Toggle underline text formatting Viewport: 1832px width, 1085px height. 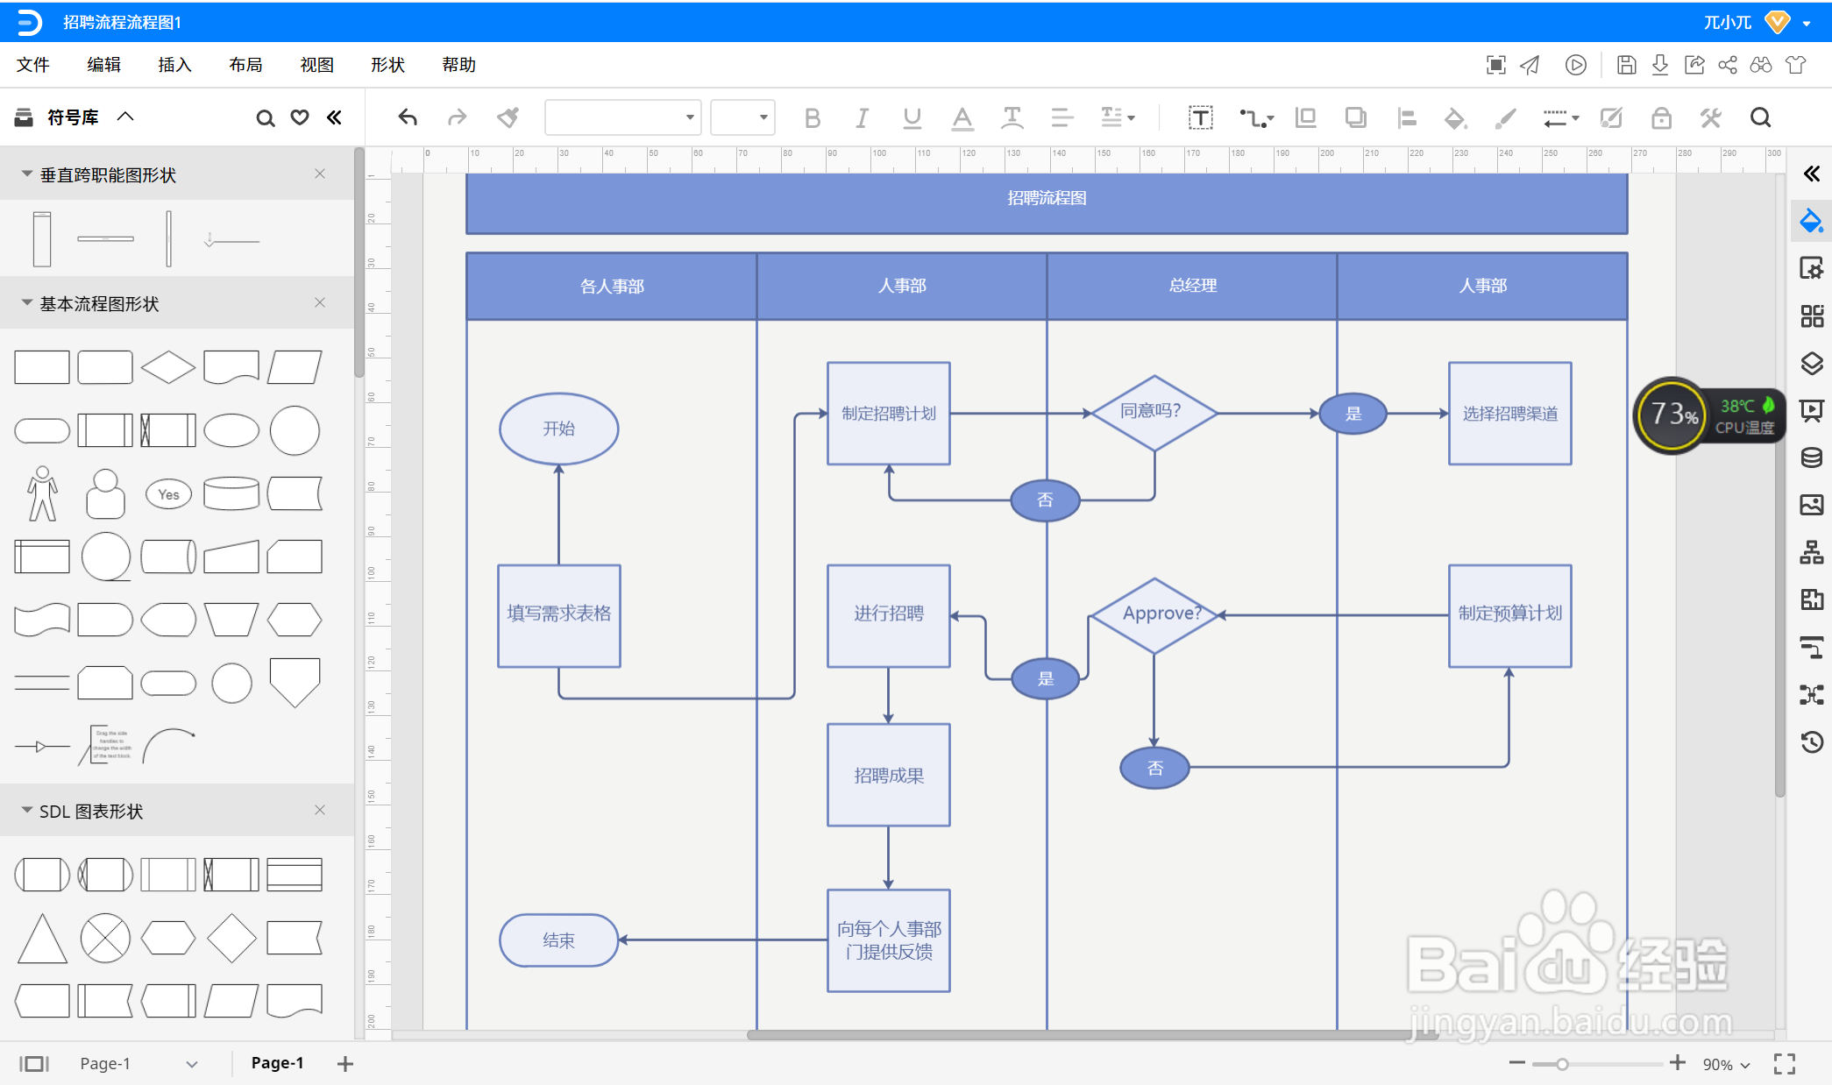pyautogui.click(x=912, y=117)
